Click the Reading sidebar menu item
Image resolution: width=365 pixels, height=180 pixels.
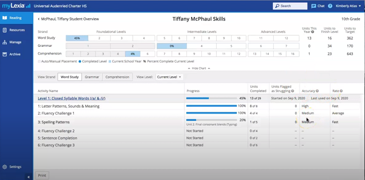(16, 18)
